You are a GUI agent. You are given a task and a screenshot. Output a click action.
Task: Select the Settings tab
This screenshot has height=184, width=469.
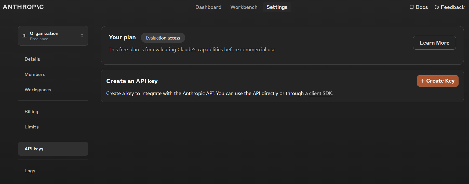(277, 7)
